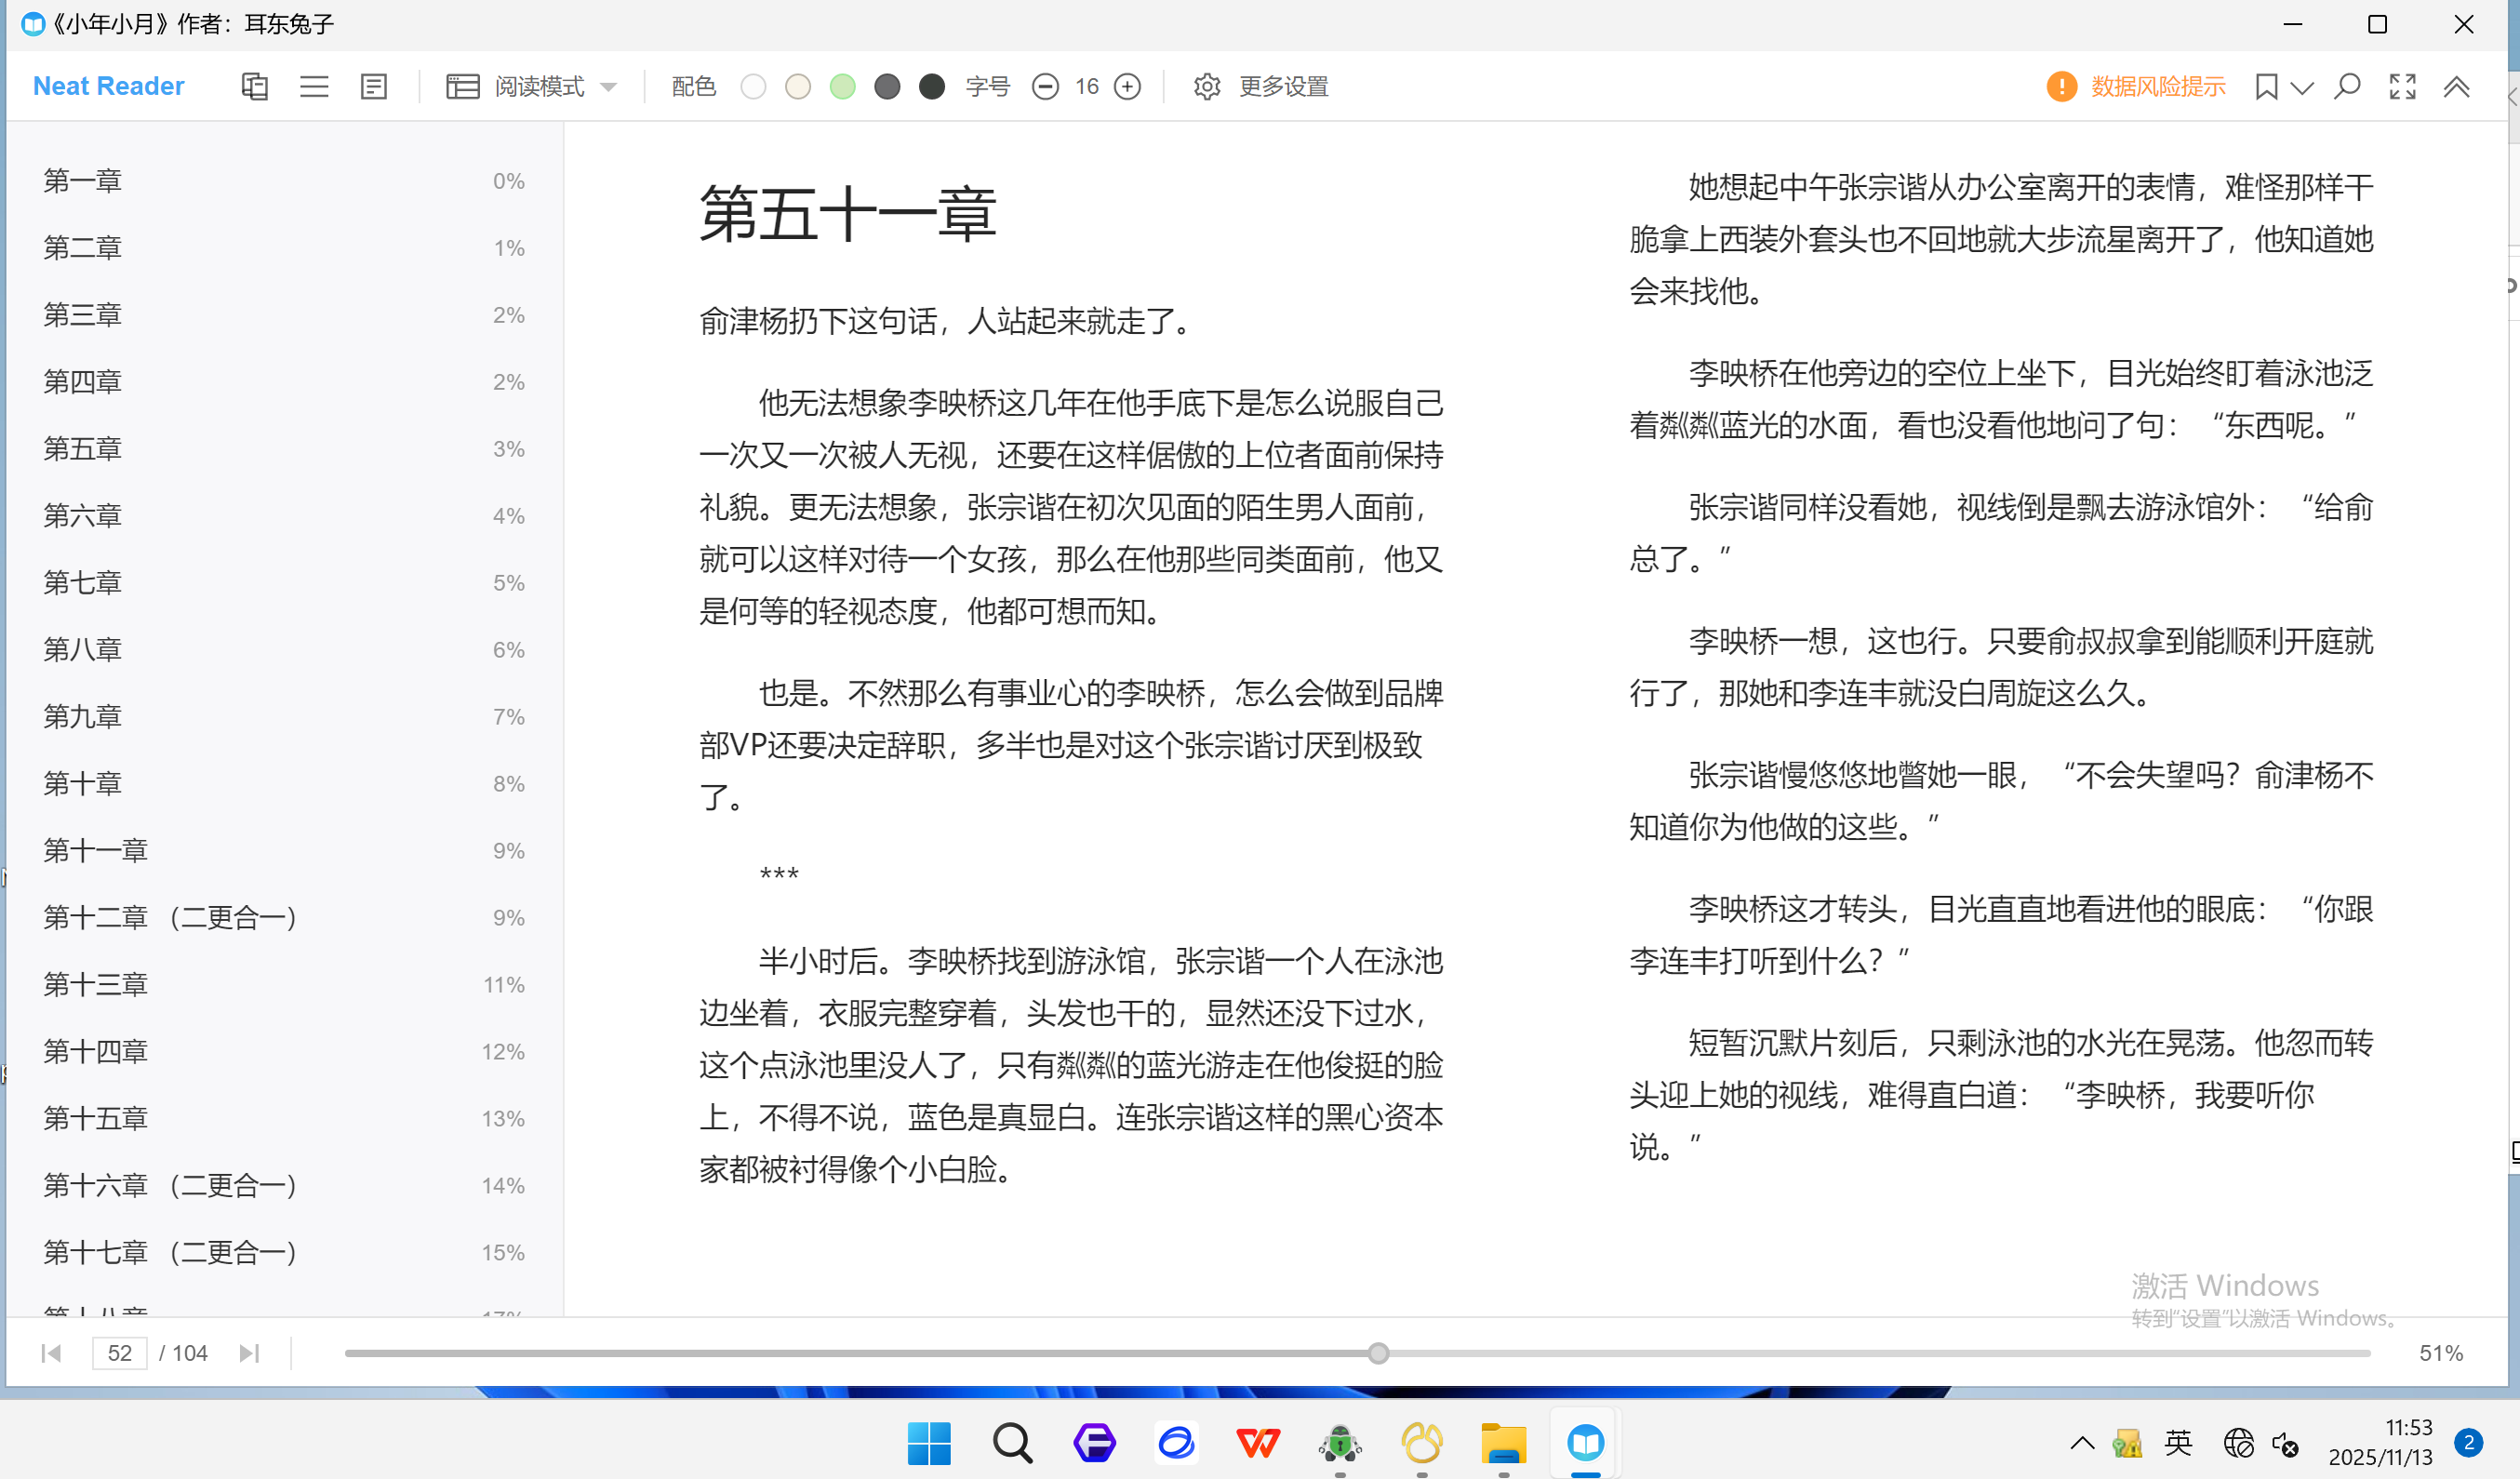2520x1479 pixels.
Task: Click the page number input field
Action: click(x=119, y=1353)
